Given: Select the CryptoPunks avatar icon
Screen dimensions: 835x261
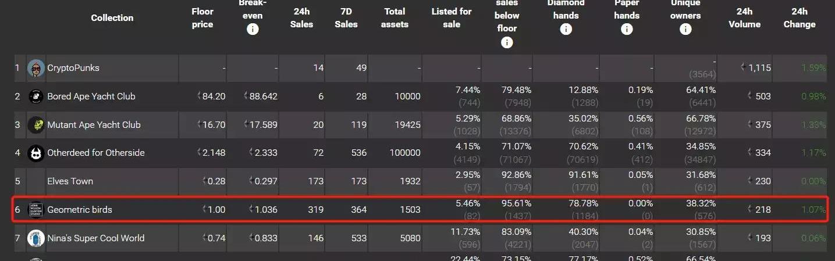Looking at the screenshot, I should [x=36, y=68].
